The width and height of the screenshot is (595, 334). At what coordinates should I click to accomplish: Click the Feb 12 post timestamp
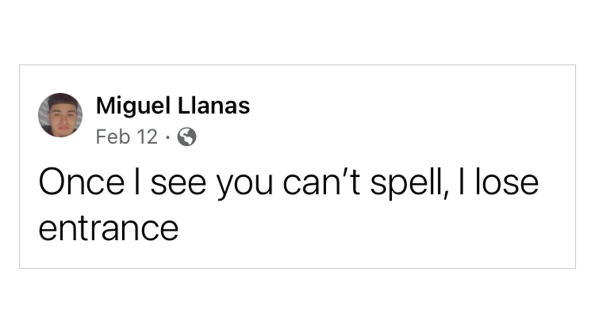click(x=126, y=137)
